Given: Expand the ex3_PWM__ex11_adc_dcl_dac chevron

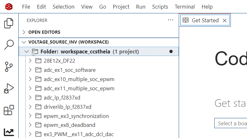Looking at the screenshot, I should pos(30,134).
